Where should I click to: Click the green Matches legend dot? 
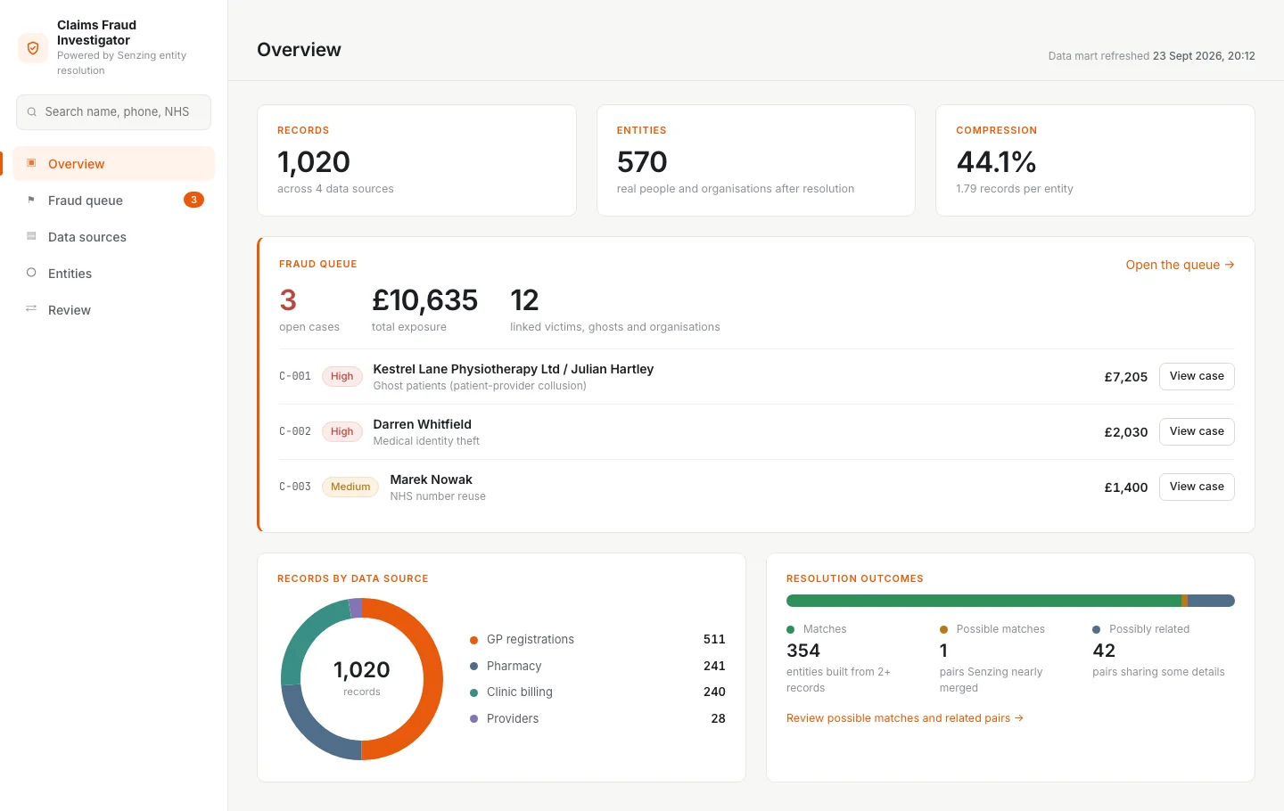[790, 629]
